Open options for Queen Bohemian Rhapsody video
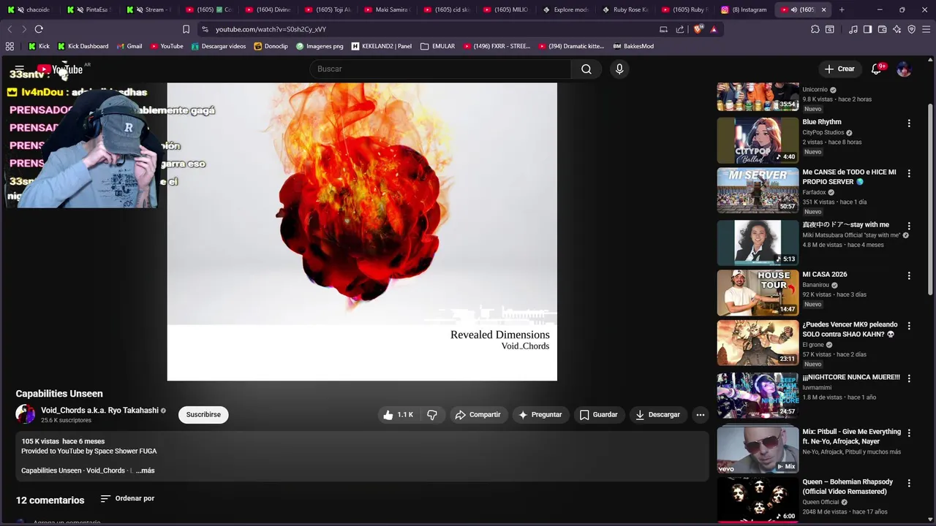The image size is (936, 526). click(909, 484)
